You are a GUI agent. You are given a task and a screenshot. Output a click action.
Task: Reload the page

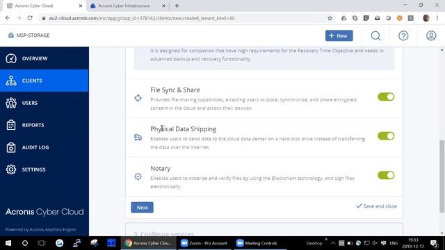pos(30,18)
